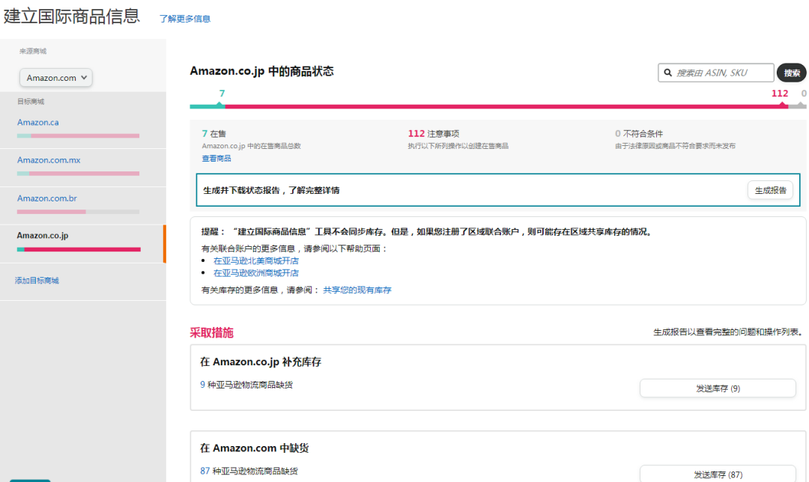Click the '建立国际商品信息' page title

(x=72, y=16)
